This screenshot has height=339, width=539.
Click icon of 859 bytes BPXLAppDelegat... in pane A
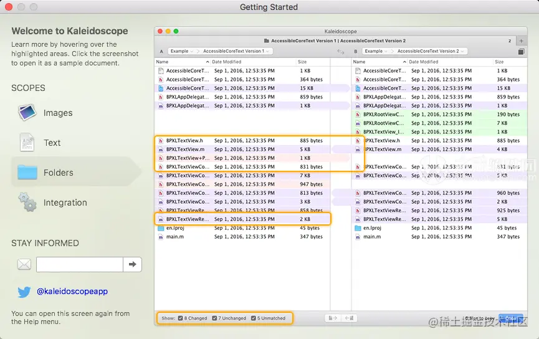(161, 97)
